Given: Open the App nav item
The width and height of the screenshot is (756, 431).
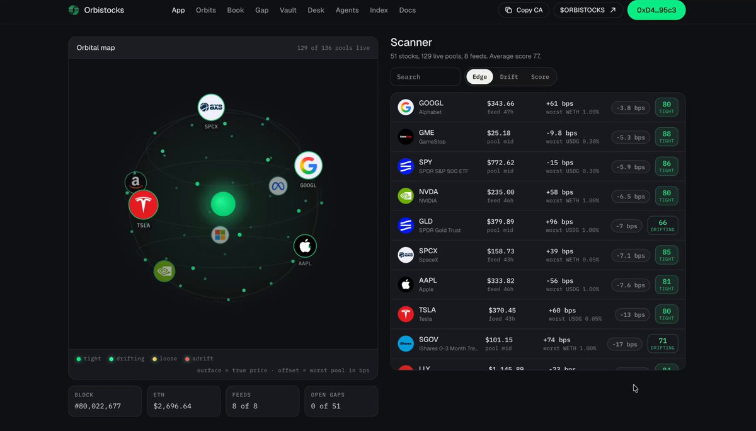Looking at the screenshot, I should tap(178, 10).
